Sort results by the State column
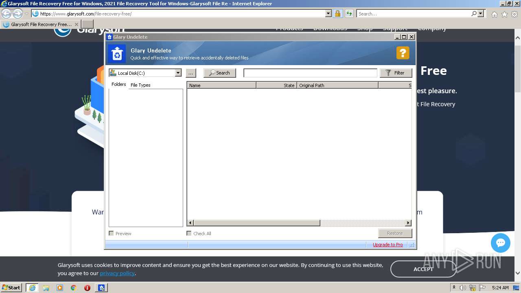This screenshot has height=293, width=521. [276, 85]
